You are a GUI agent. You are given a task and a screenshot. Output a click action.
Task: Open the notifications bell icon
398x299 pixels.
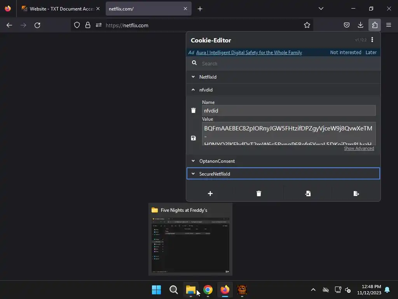pyautogui.click(x=388, y=290)
